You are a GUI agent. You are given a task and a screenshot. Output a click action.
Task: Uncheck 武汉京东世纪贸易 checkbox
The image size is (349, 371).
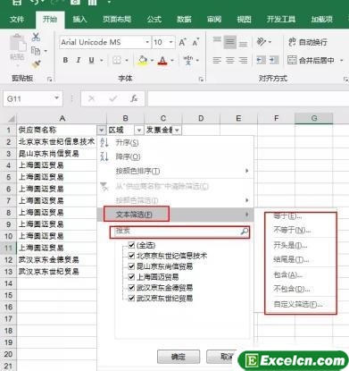pyautogui.click(x=131, y=298)
